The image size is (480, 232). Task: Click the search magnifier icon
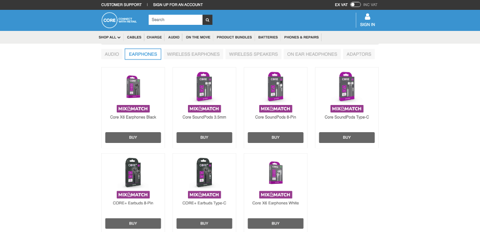(207, 20)
